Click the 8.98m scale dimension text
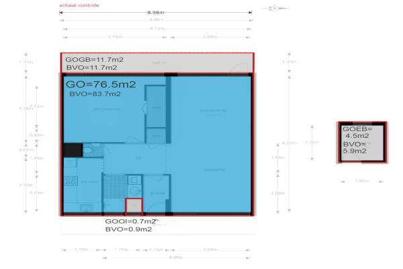Screen dimensions: 403x269 click(x=156, y=13)
